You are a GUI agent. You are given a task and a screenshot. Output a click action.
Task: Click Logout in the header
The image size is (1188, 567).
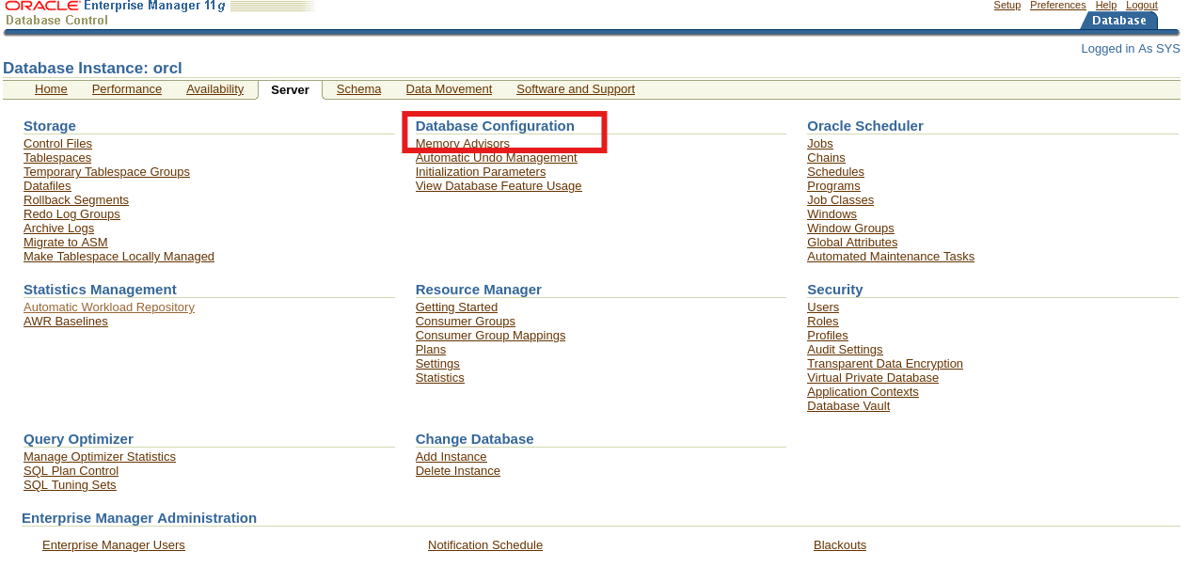(x=1142, y=5)
